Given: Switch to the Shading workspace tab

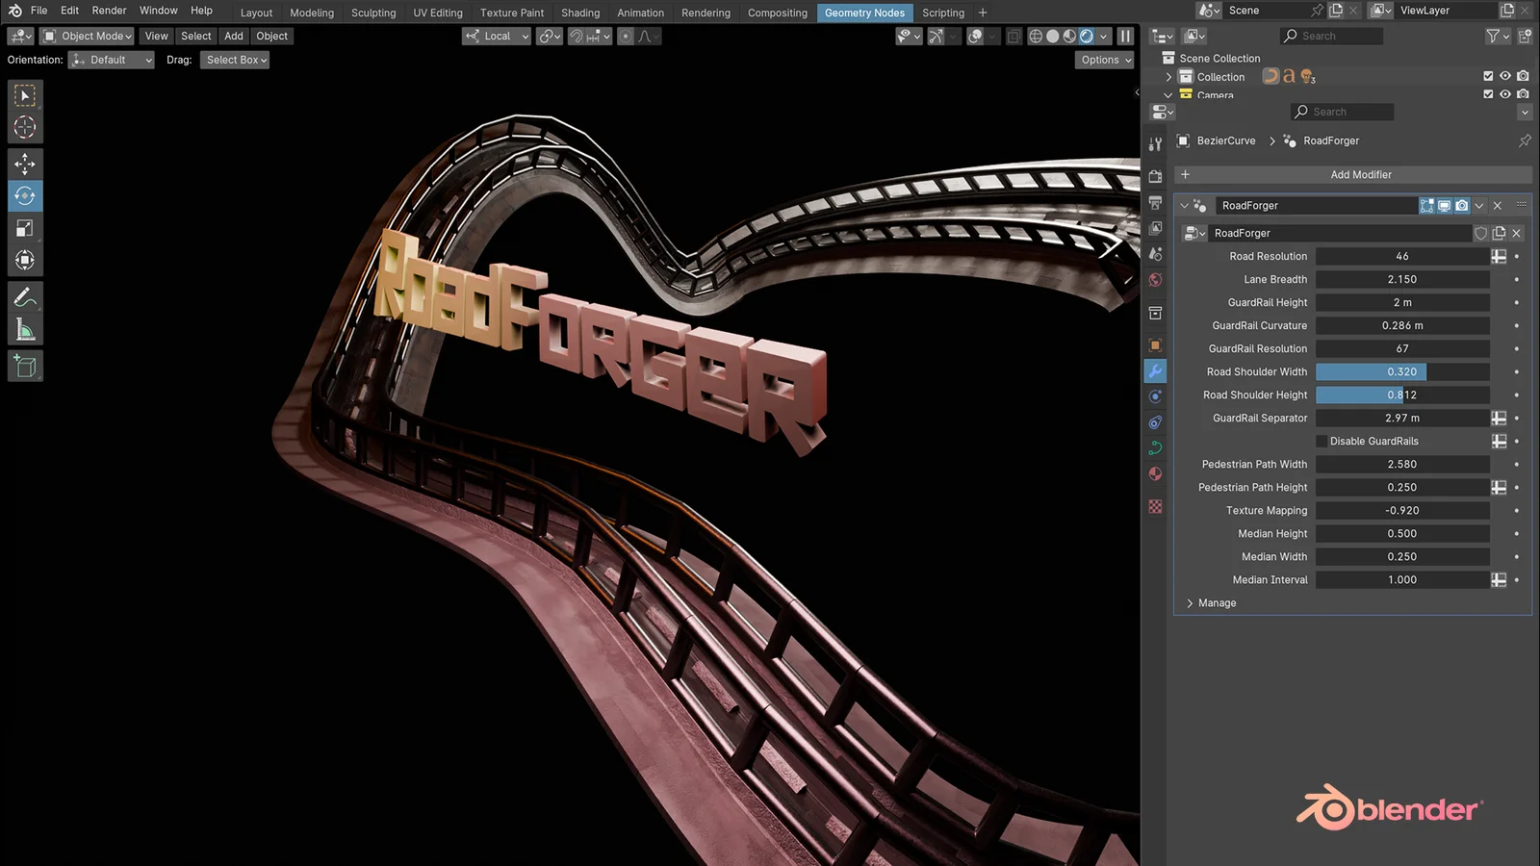Looking at the screenshot, I should tap(580, 13).
